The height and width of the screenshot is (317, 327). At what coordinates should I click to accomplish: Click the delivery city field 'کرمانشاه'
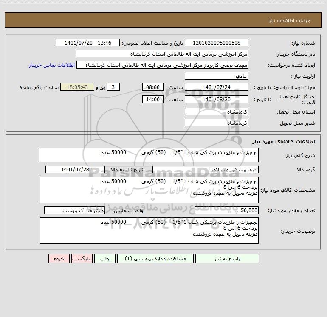point(217,123)
